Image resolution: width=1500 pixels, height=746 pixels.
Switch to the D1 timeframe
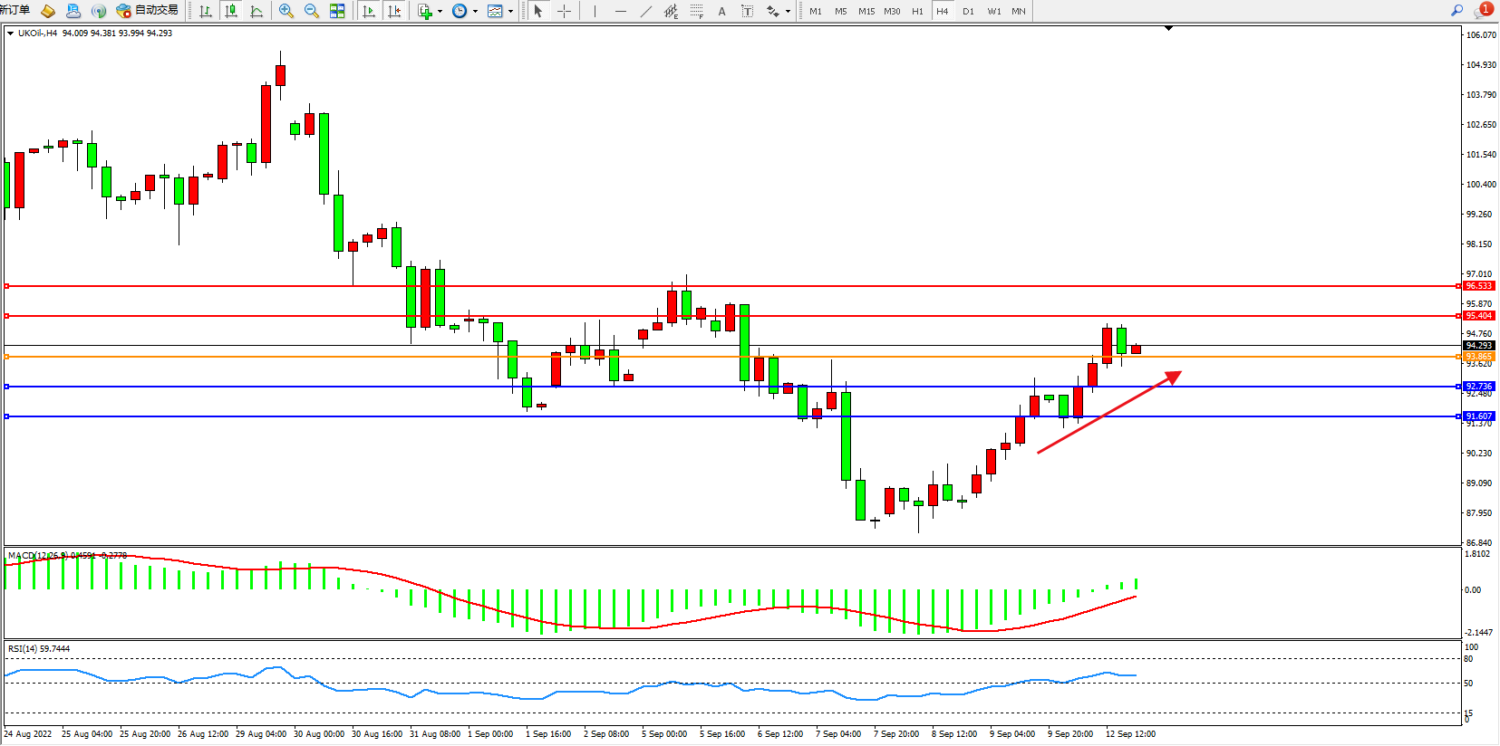tap(968, 11)
